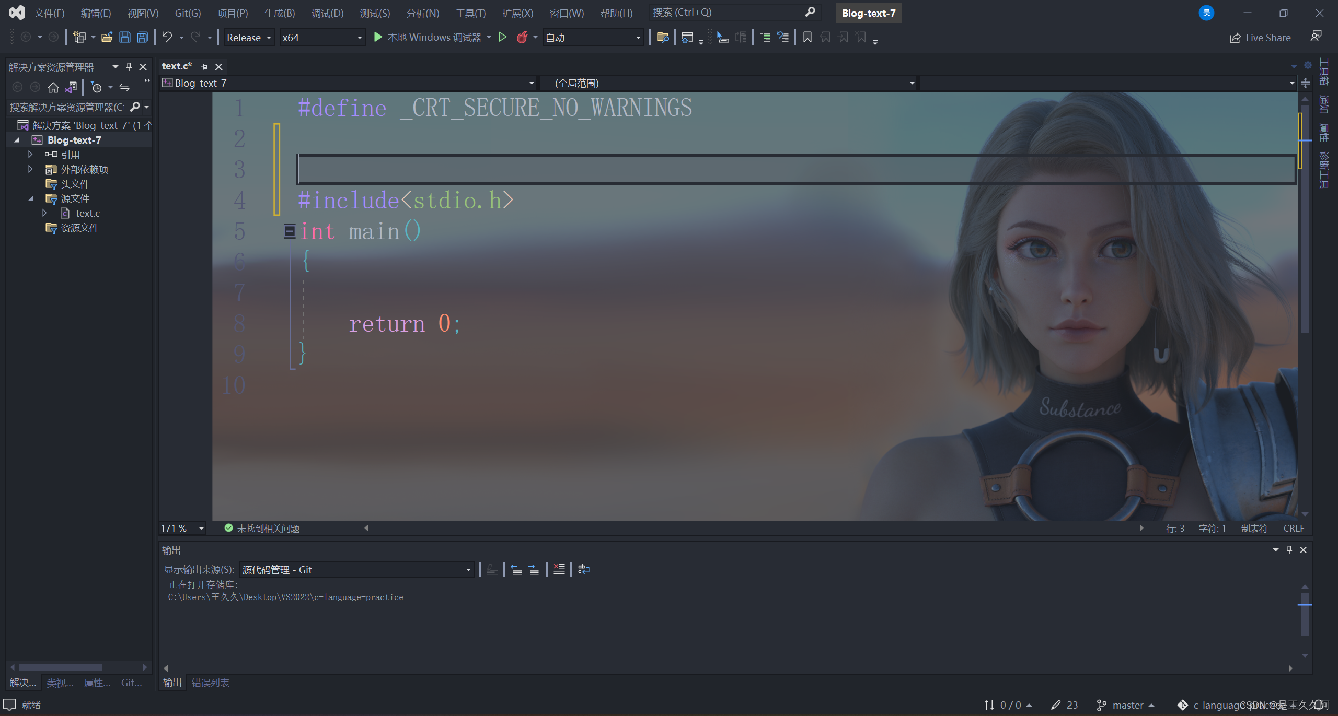Click the Hot Reload flame icon
This screenshot has width=1338, height=716.
522,37
